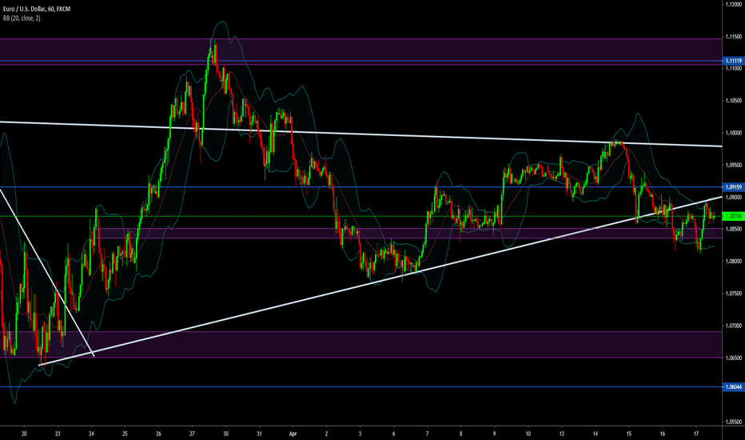Select the blue horizontal line at 1.06044
745x440 pixels.
(x=361, y=387)
